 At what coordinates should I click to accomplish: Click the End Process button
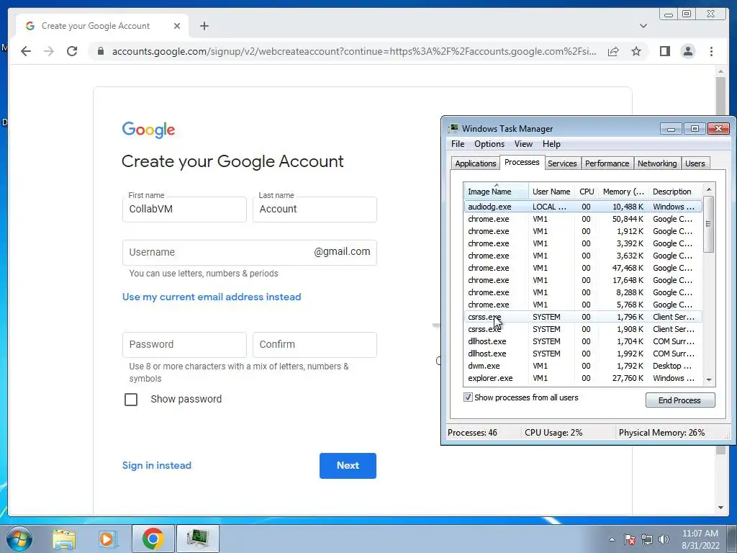point(680,400)
